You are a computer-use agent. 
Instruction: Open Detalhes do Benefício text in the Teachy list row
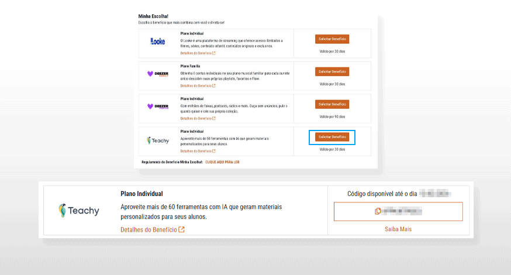[x=195, y=151]
